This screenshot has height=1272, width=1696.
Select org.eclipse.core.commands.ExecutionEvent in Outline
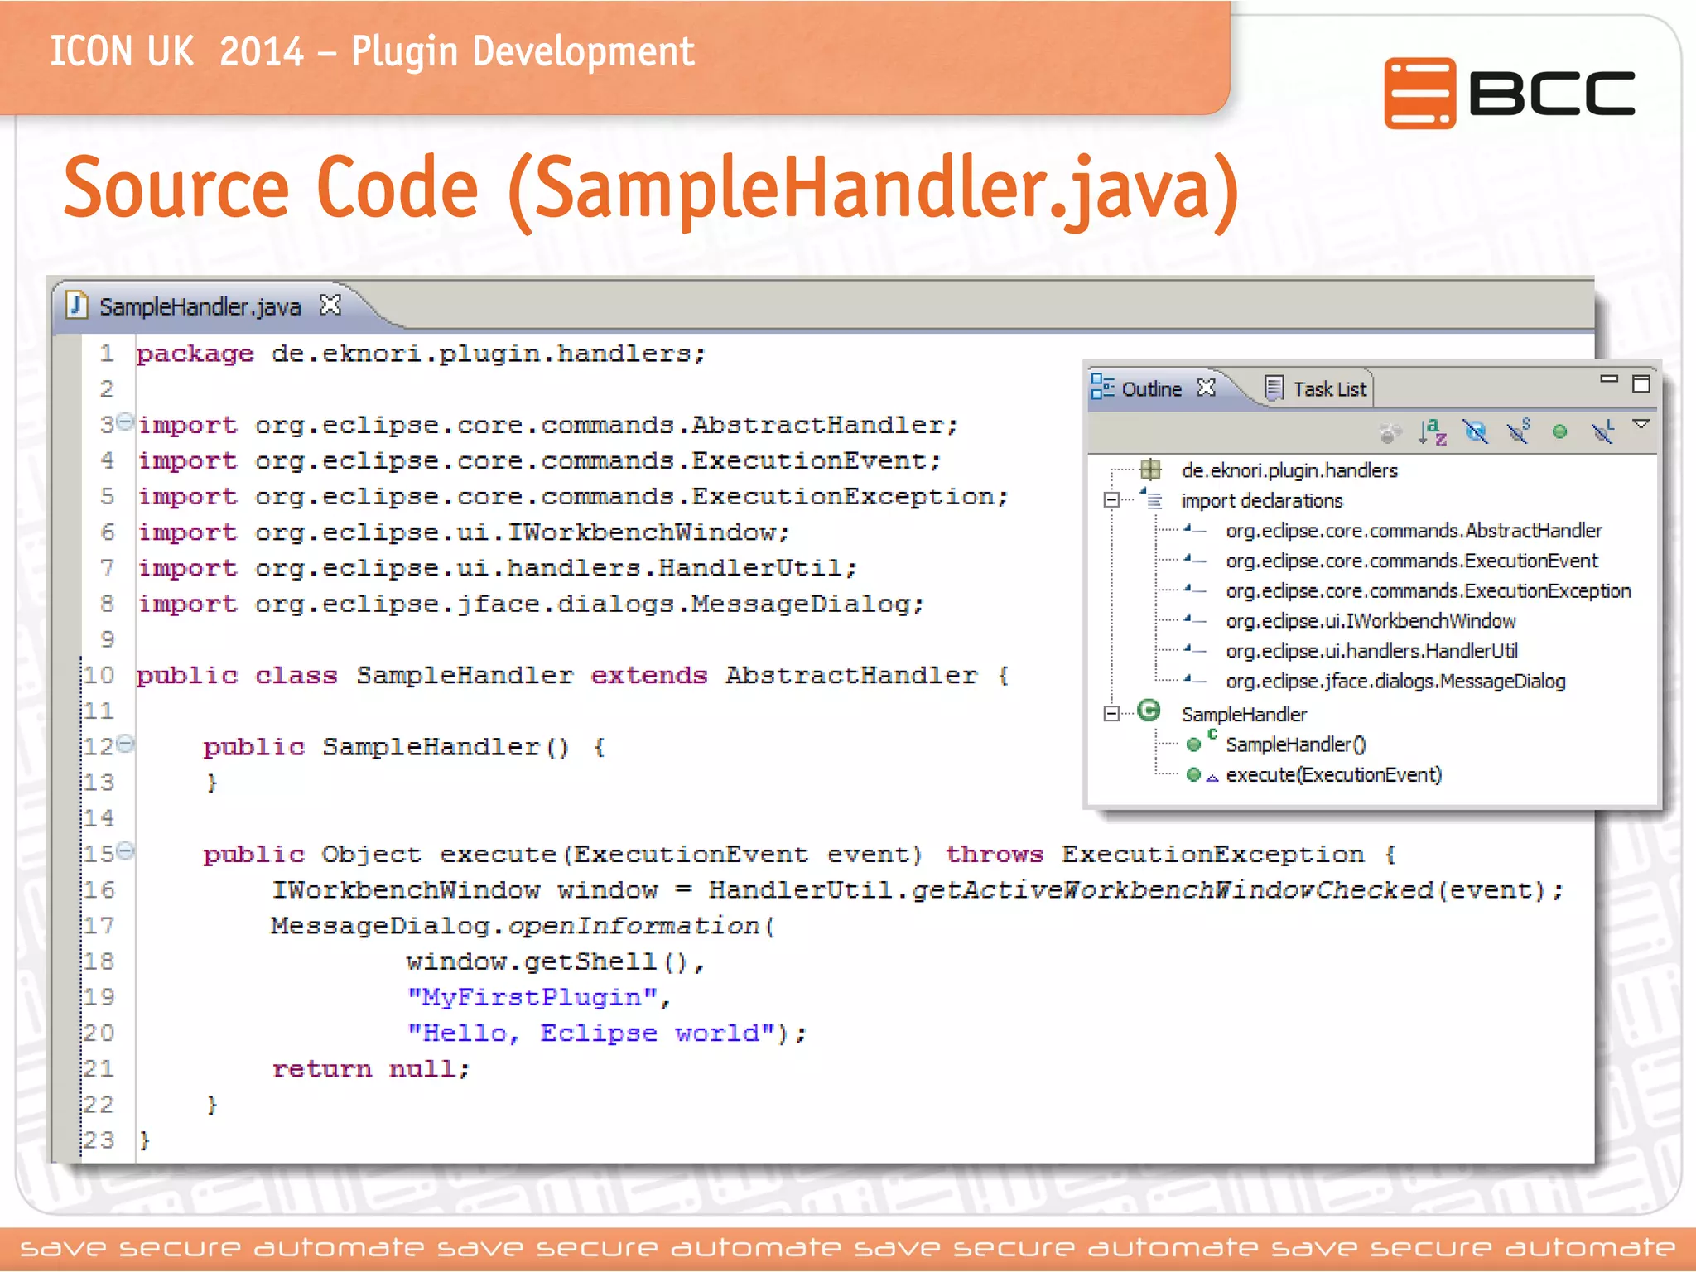(1411, 561)
